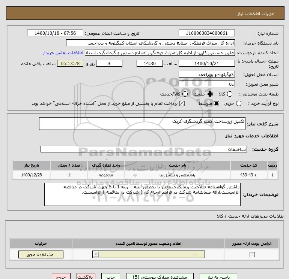Click service code cell ج-43-433
This screenshot has height=279, width=289.
coord(248,175)
